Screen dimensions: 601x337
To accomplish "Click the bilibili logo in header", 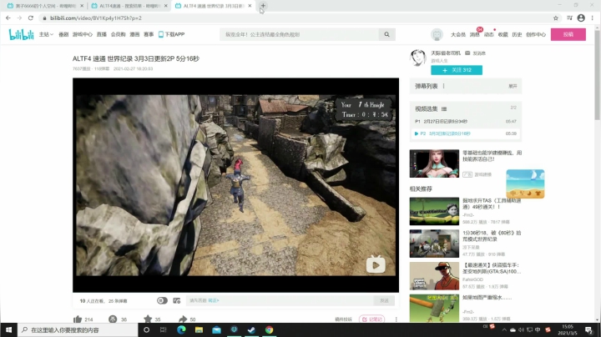I will [x=22, y=34].
